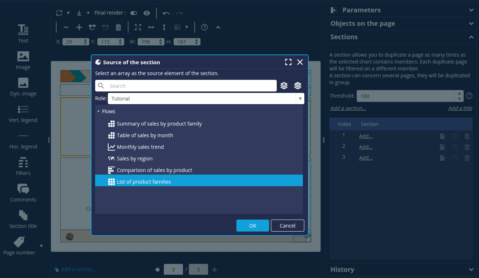Click the eye preview icon beside Final render
479x278 pixels.
[x=146, y=12]
